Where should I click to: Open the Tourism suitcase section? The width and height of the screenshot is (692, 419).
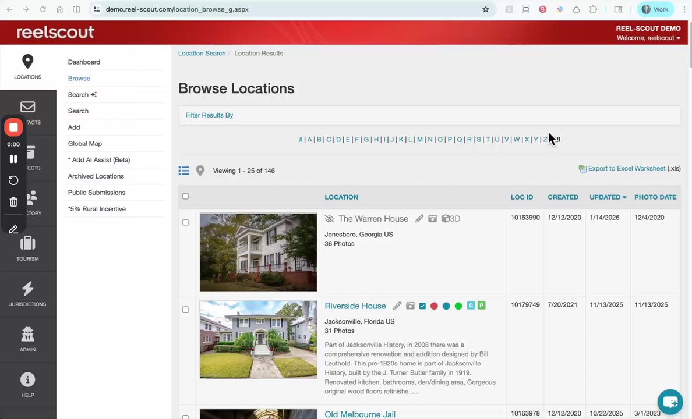[x=27, y=248]
